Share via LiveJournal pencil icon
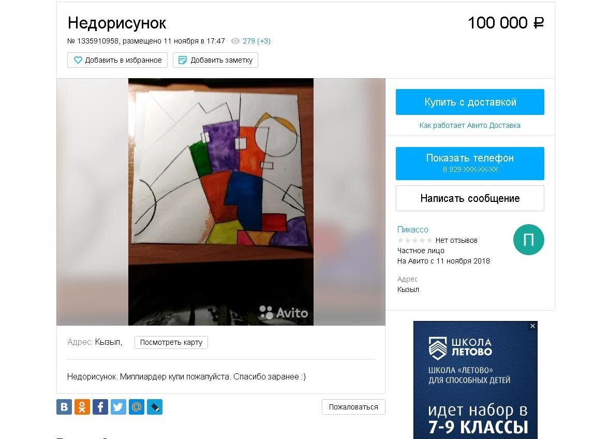This screenshot has height=439, width=594. (x=155, y=407)
